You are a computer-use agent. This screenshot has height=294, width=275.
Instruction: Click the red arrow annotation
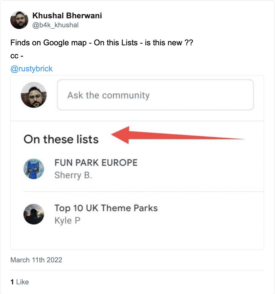(x=177, y=135)
